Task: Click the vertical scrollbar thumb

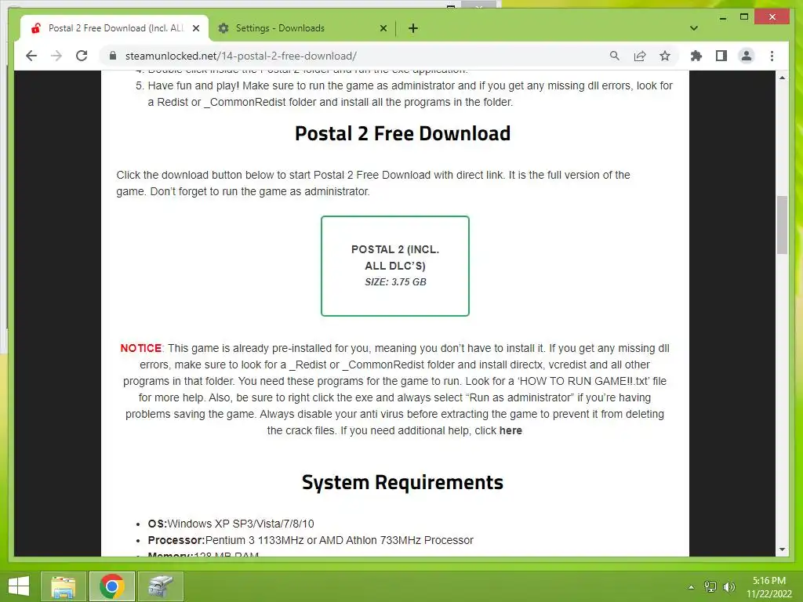Action: [782, 225]
